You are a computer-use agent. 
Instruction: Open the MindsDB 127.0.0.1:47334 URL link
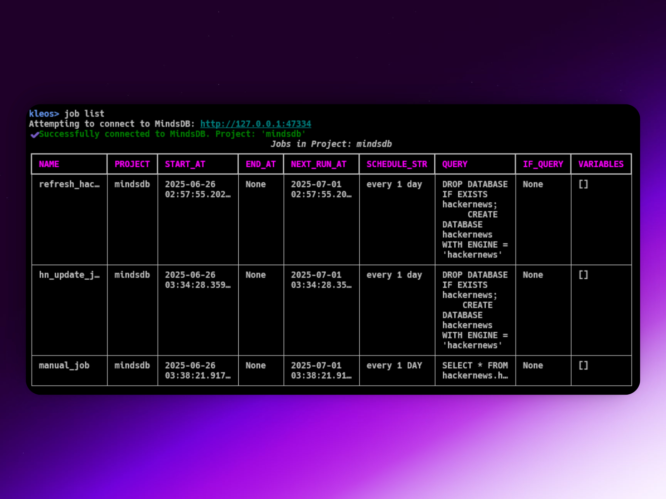pos(256,124)
